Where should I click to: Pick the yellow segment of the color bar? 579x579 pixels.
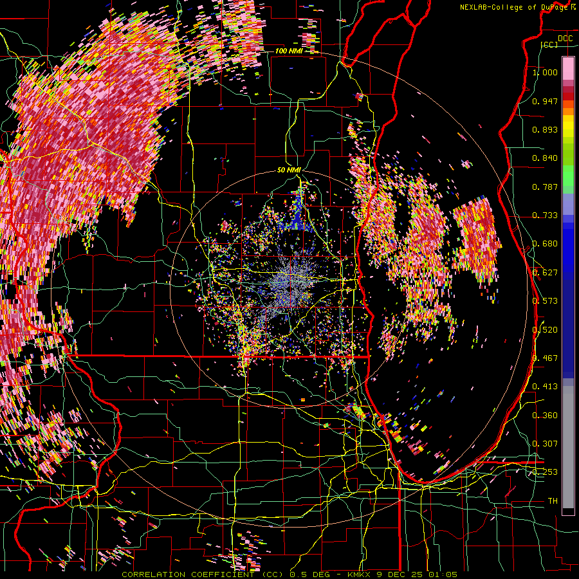point(568,127)
